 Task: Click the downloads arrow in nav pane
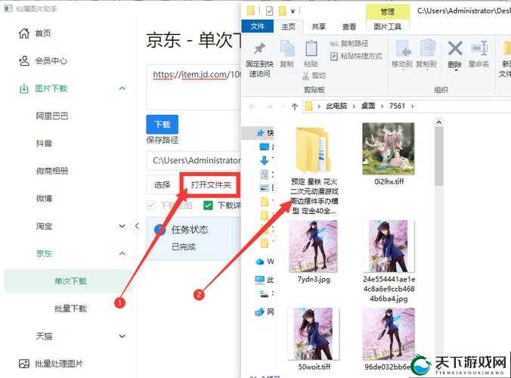pyautogui.click(x=264, y=160)
